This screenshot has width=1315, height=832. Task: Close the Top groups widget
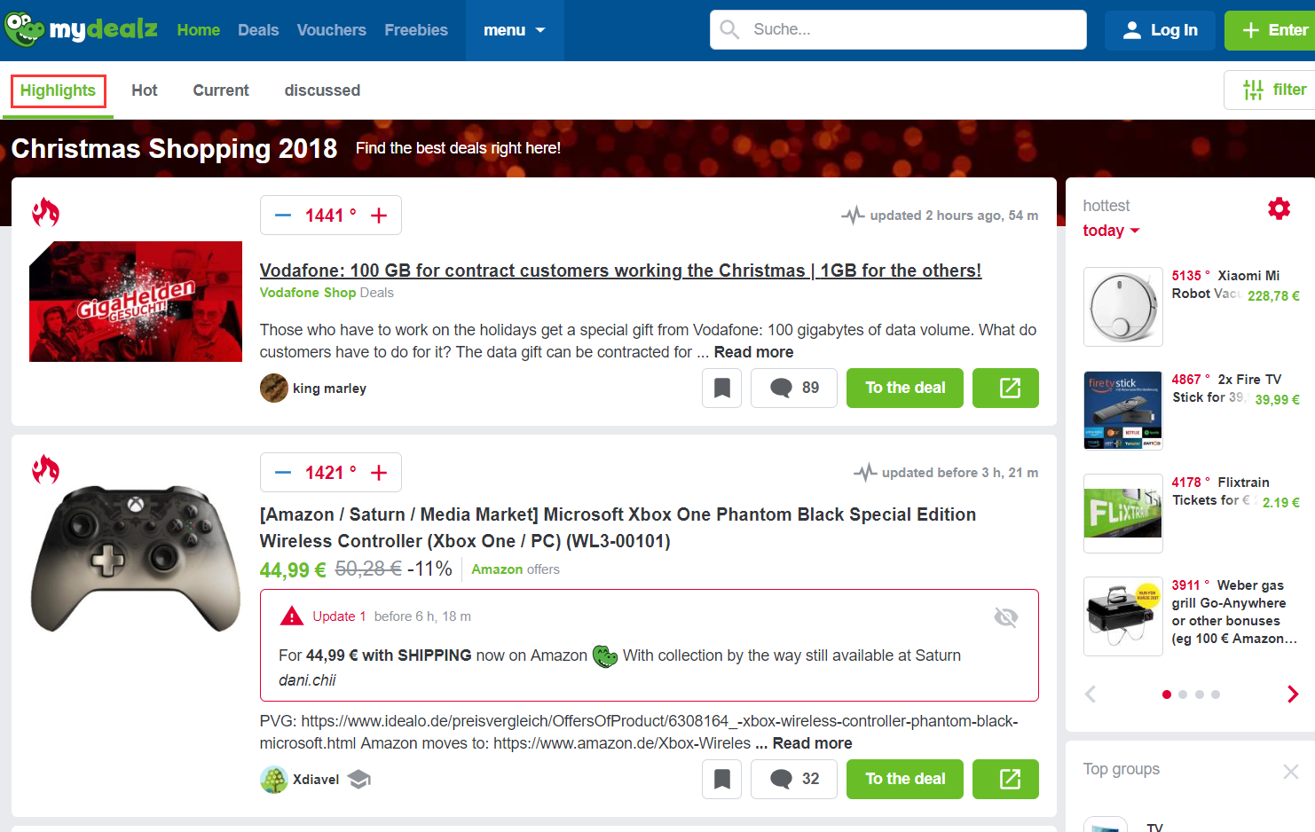click(1291, 772)
